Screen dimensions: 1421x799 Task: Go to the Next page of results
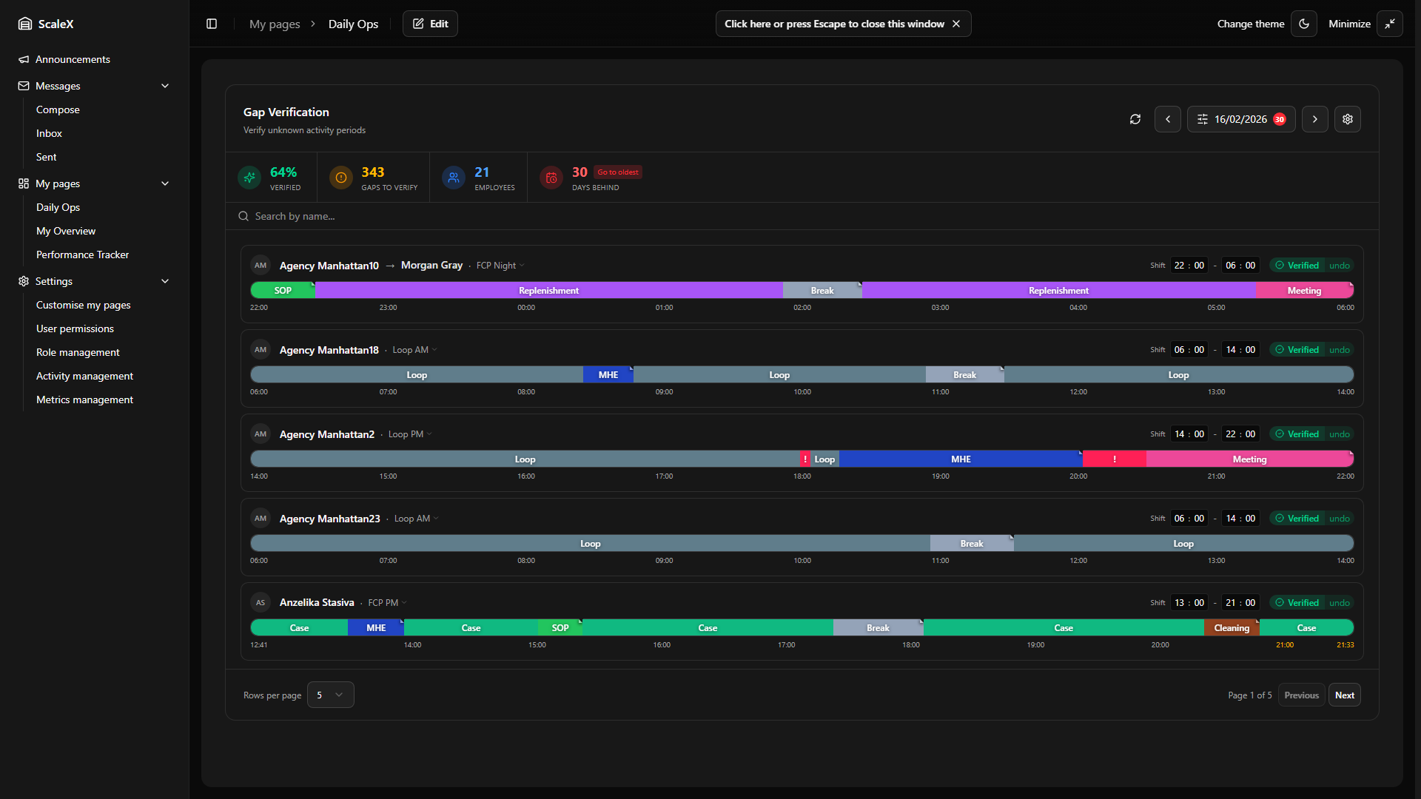(1344, 695)
